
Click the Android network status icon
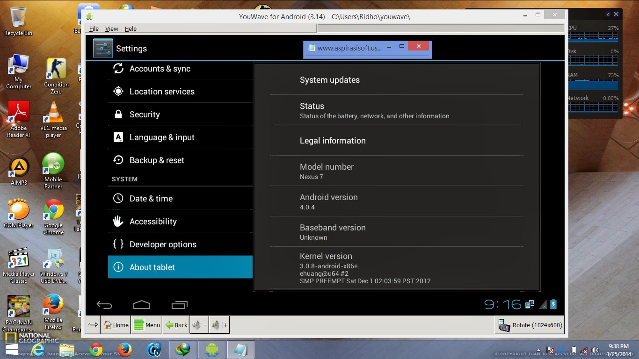point(530,305)
